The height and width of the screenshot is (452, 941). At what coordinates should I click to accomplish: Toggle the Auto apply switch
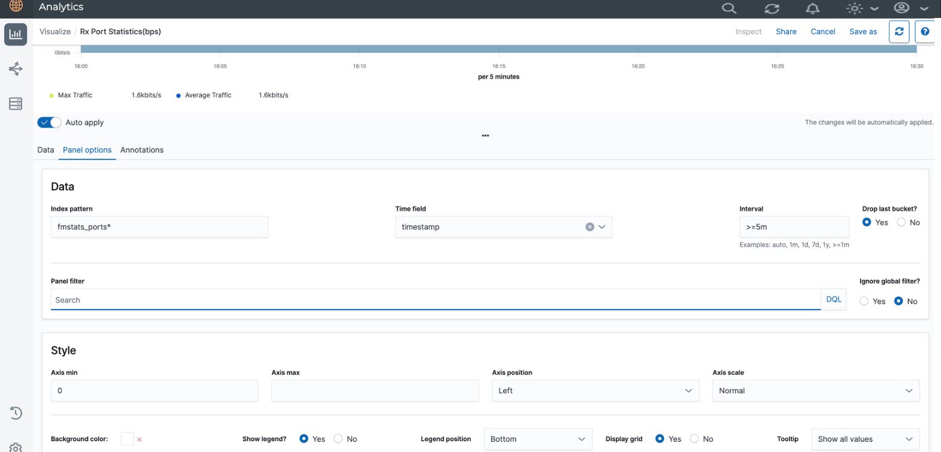(49, 122)
